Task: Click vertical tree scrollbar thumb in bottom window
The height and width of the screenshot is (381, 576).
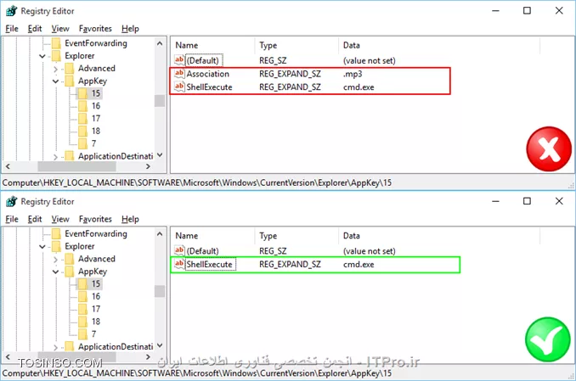Action: click(x=160, y=291)
